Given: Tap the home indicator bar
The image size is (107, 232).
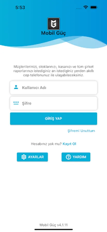Looking at the screenshot, I should (x=54, y=229).
